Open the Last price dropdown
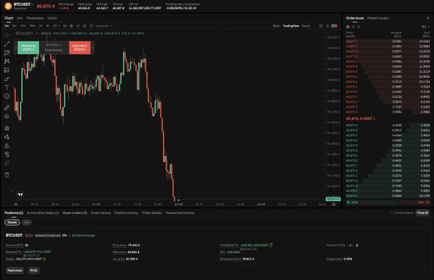The height and width of the screenshot is (280, 434). click(104, 26)
